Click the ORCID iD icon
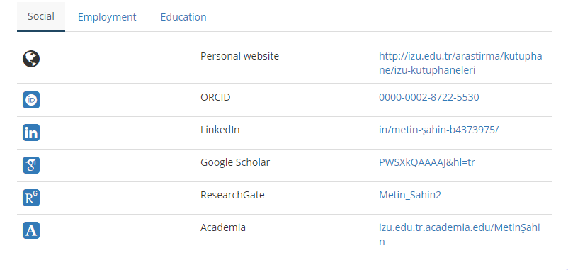Screen dimensions: 568x270 tap(31, 100)
